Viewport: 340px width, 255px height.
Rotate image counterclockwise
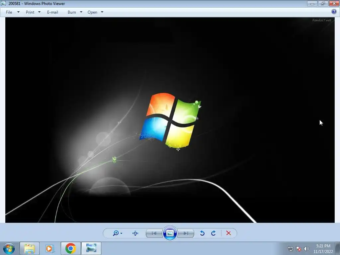pos(202,233)
